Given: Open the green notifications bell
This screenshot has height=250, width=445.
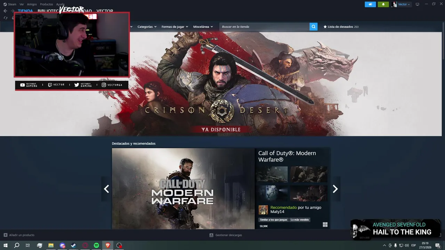Looking at the screenshot, I should [383, 5].
